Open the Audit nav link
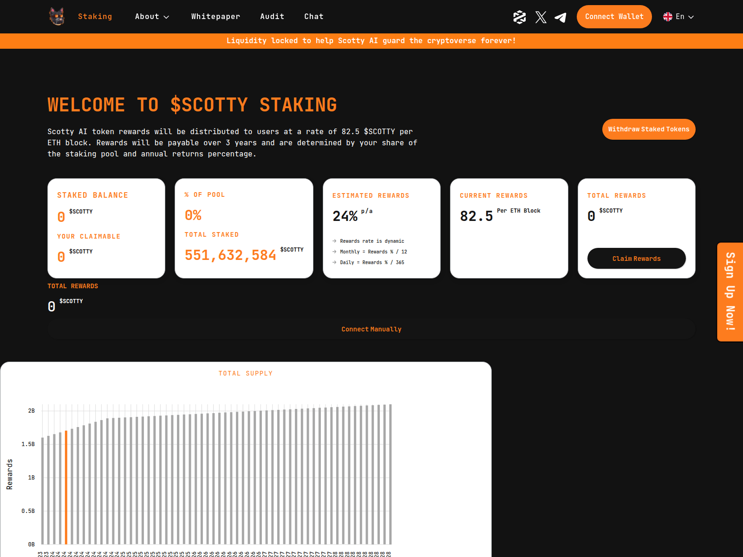 [x=272, y=17]
